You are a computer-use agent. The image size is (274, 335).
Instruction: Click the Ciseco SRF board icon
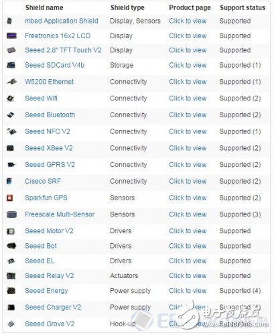pos(9,181)
